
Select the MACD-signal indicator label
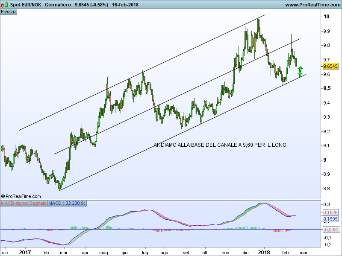(x=15, y=203)
